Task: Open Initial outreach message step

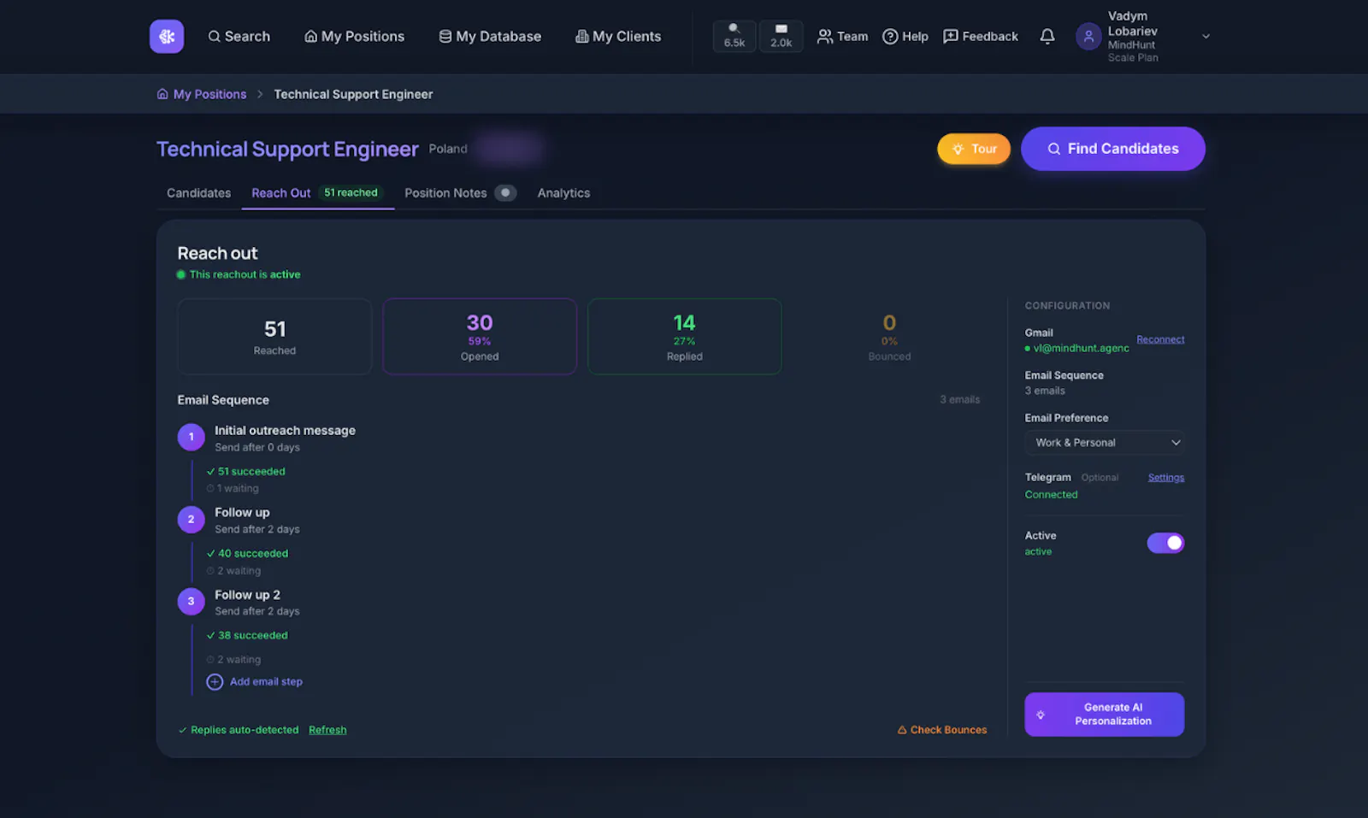Action: click(285, 431)
